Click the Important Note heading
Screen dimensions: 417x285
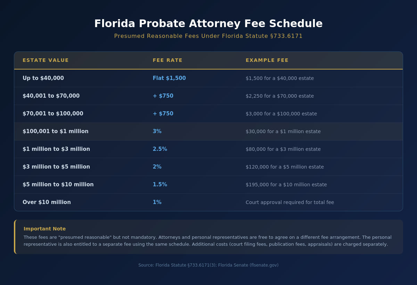click(x=44, y=229)
